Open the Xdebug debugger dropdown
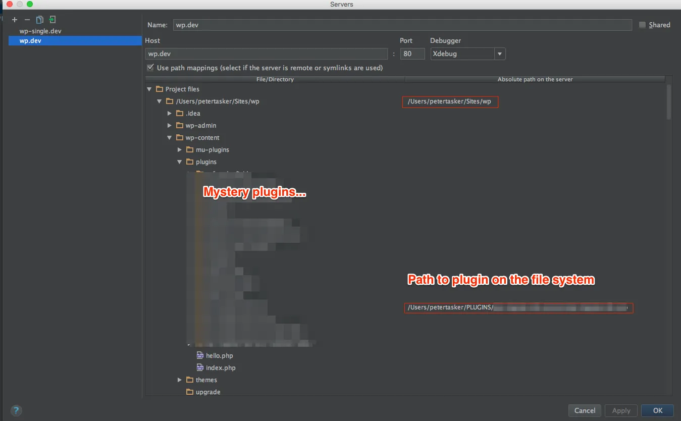Screen dimensions: 681x421 499,54
